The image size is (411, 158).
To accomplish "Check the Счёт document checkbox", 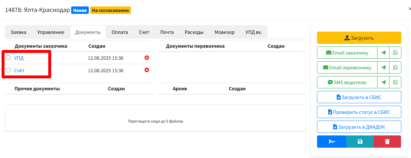I will coord(8,70).
